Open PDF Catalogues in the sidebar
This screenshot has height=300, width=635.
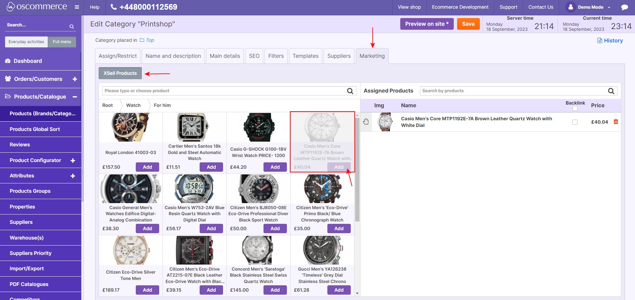pos(29,284)
